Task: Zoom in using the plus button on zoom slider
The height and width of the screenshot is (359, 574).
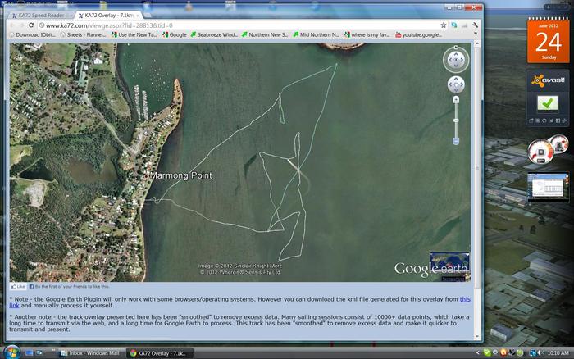Action: [457, 100]
